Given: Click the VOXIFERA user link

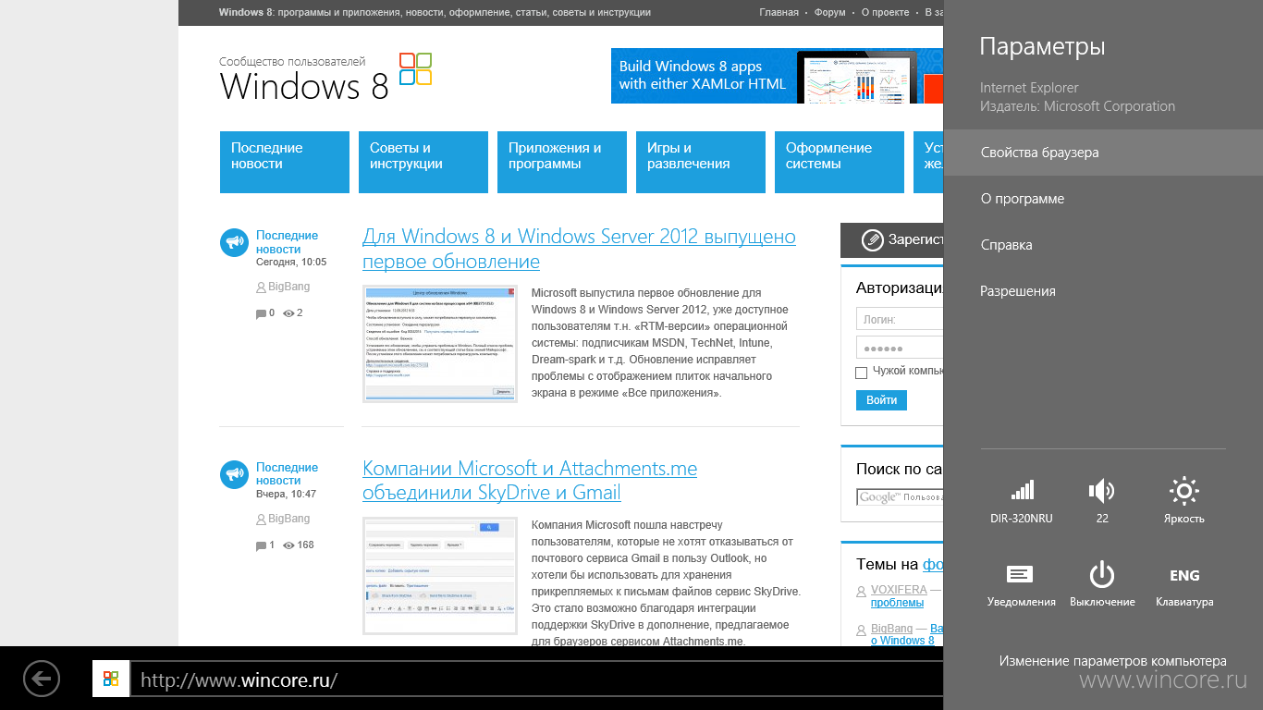Looking at the screenshot, I should (899, 589).
